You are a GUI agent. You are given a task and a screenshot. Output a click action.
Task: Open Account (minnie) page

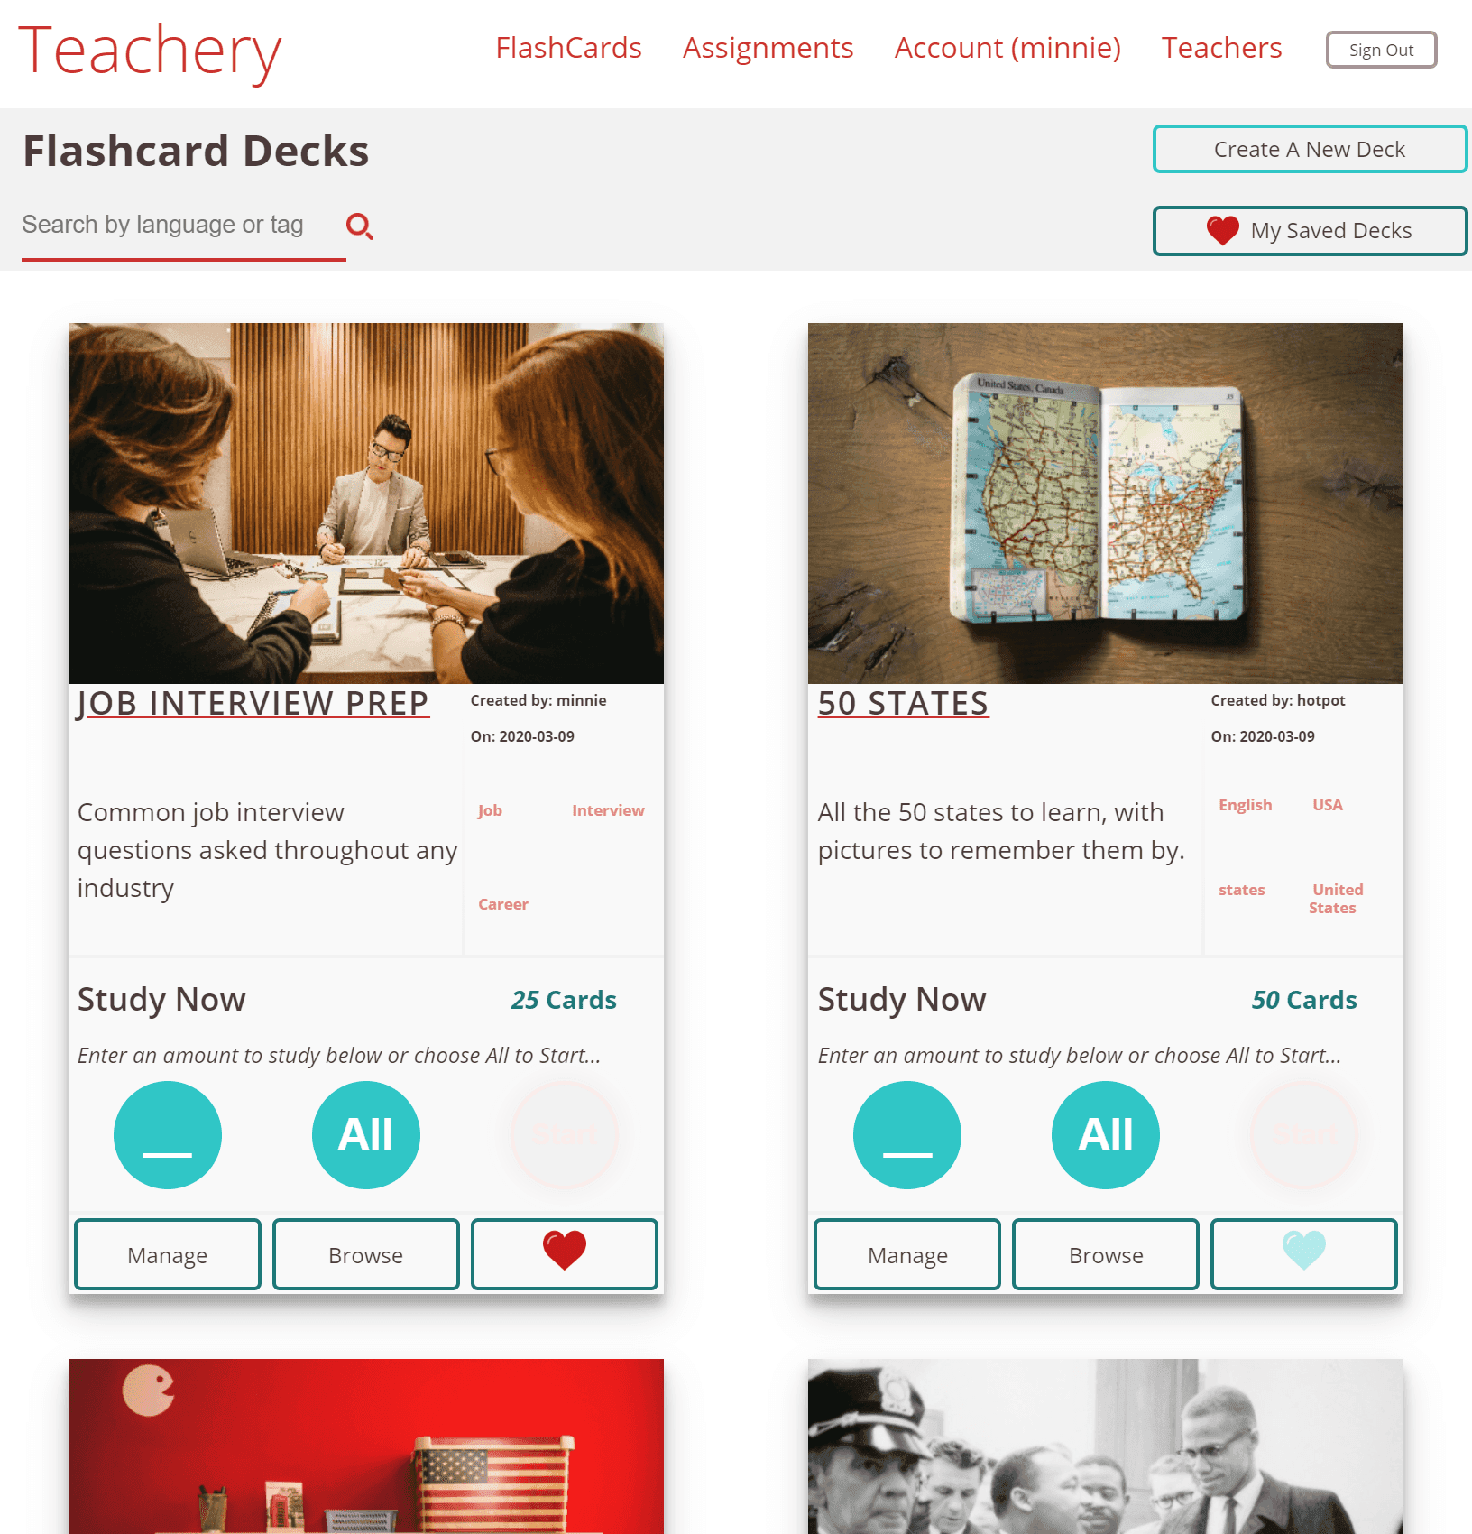pos(1007,48)
